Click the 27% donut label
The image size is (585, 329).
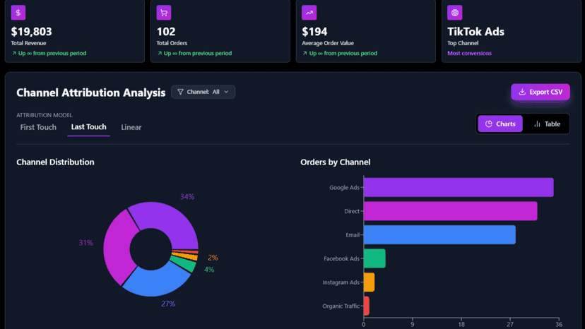(168, 304)
